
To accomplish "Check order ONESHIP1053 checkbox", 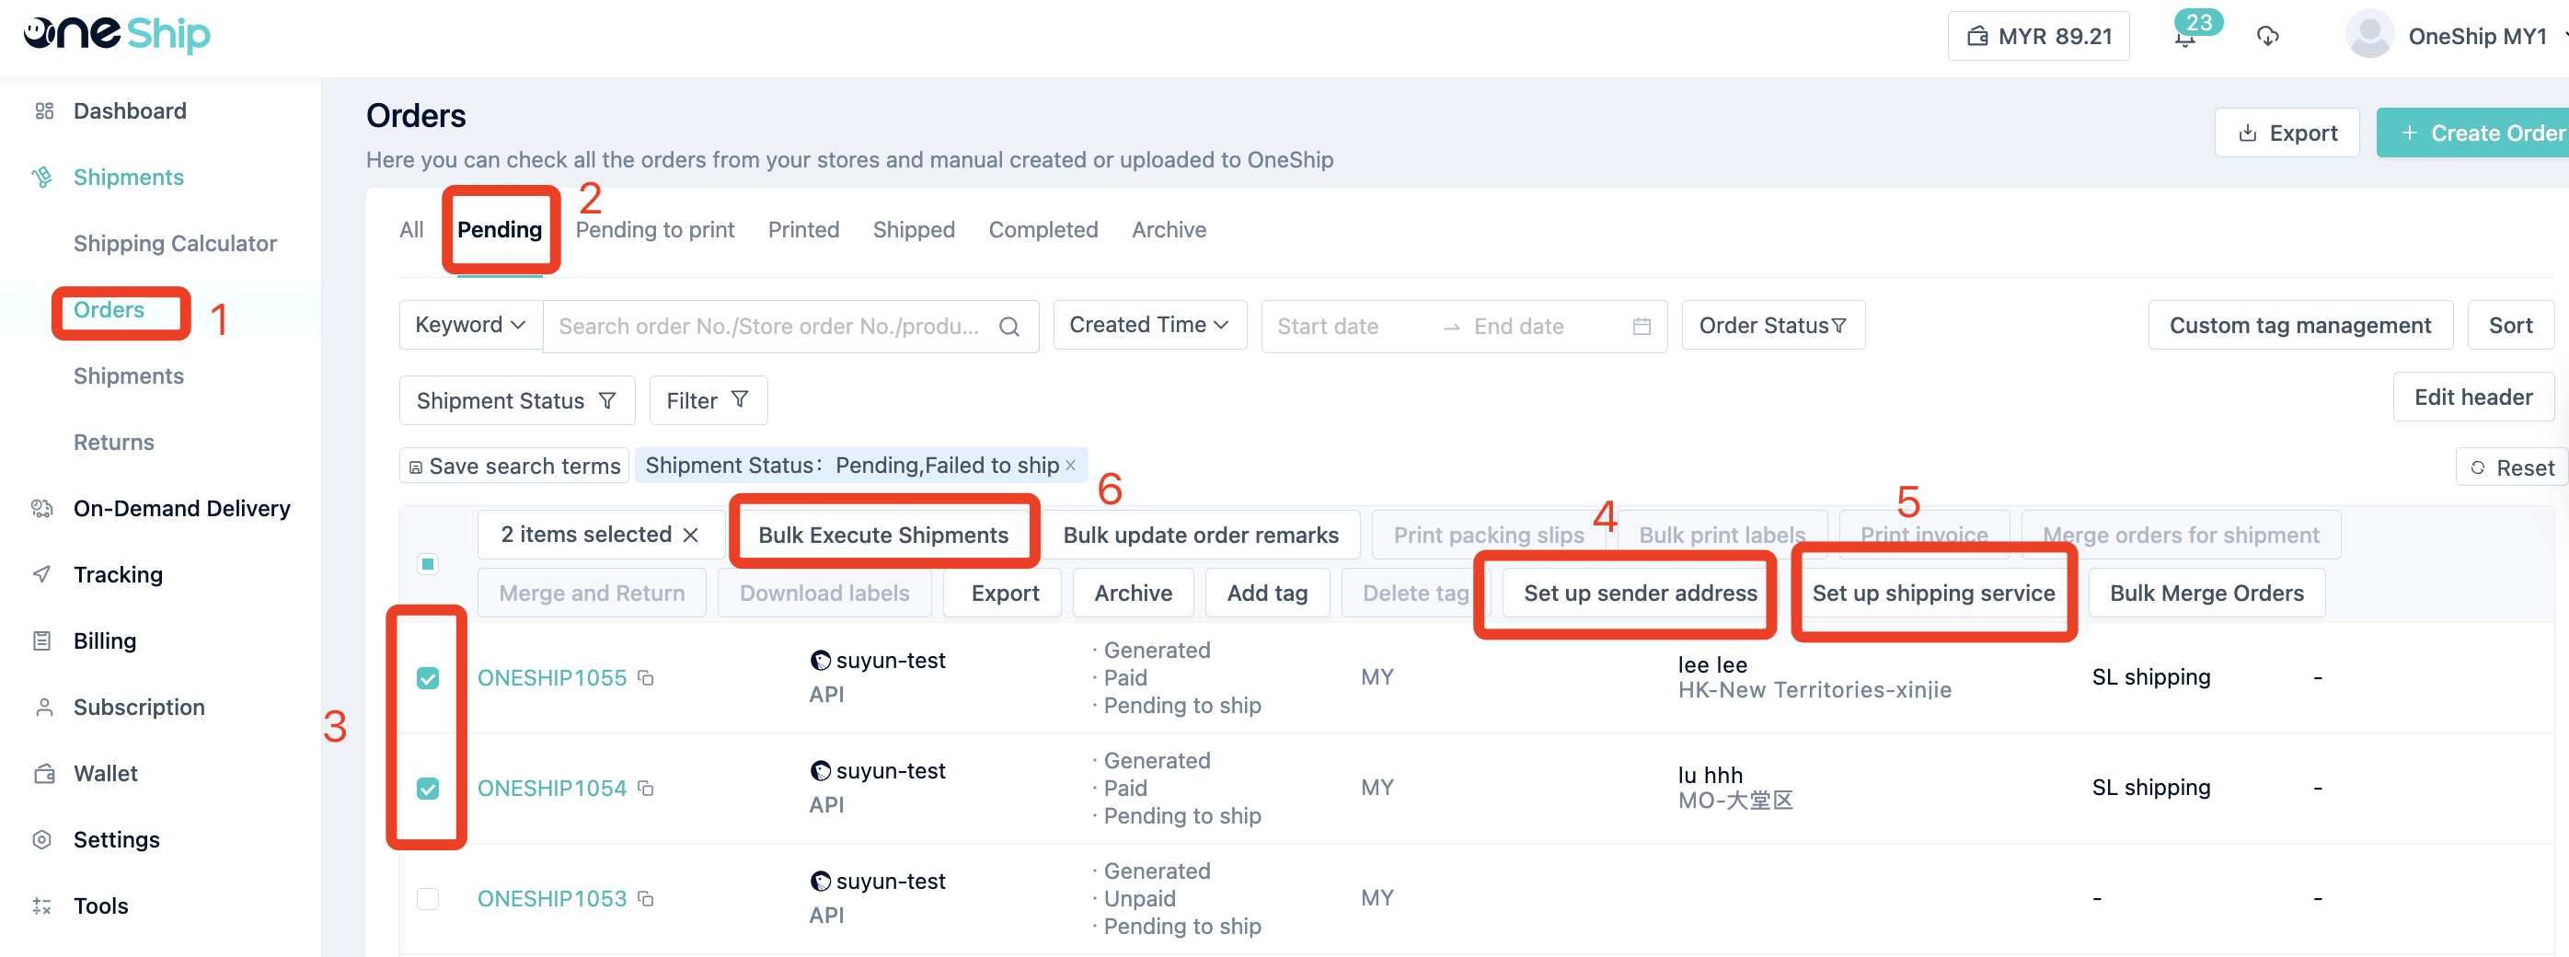I will point(428,899).
